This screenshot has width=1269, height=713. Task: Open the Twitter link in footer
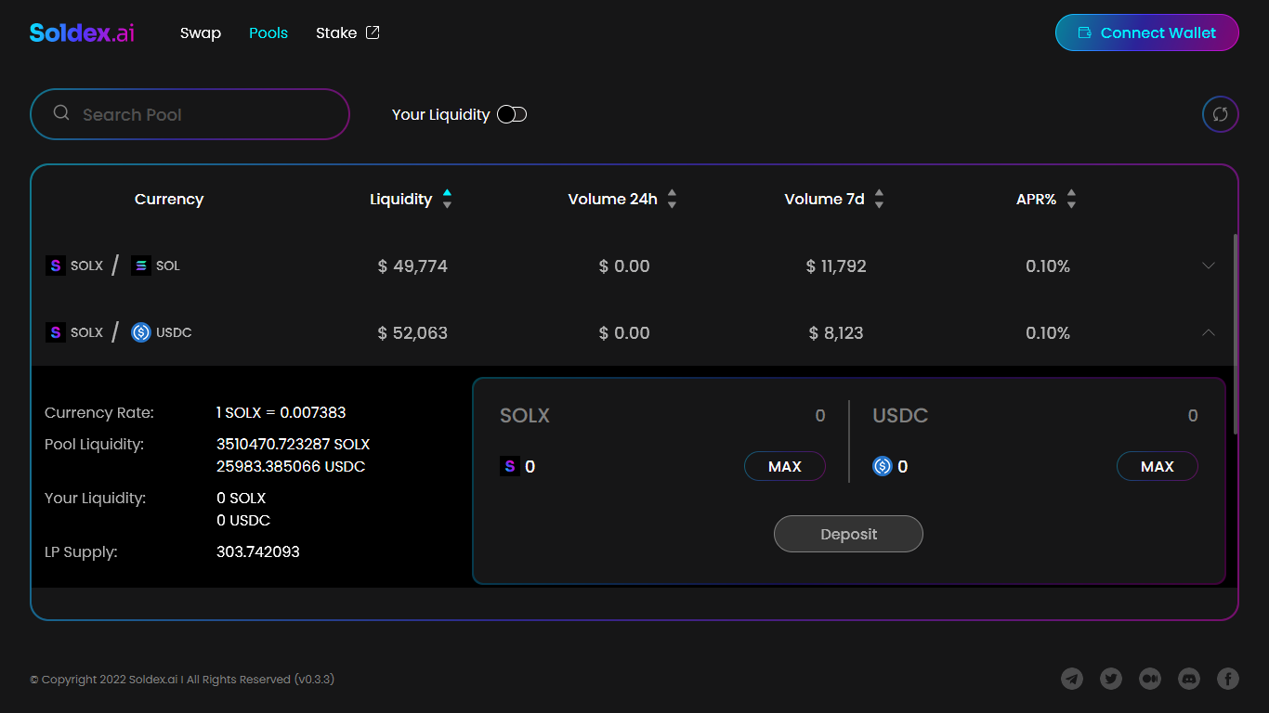[x=1111, y=679]
